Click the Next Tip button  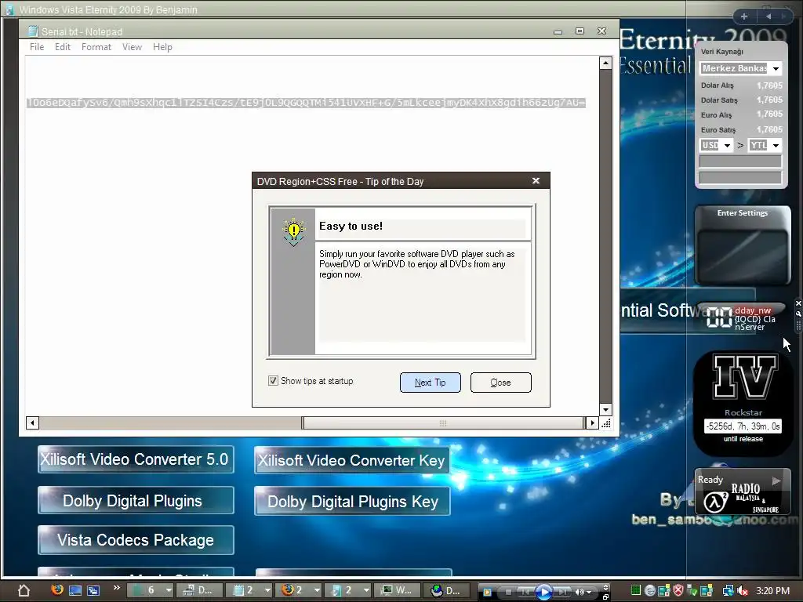431,383
